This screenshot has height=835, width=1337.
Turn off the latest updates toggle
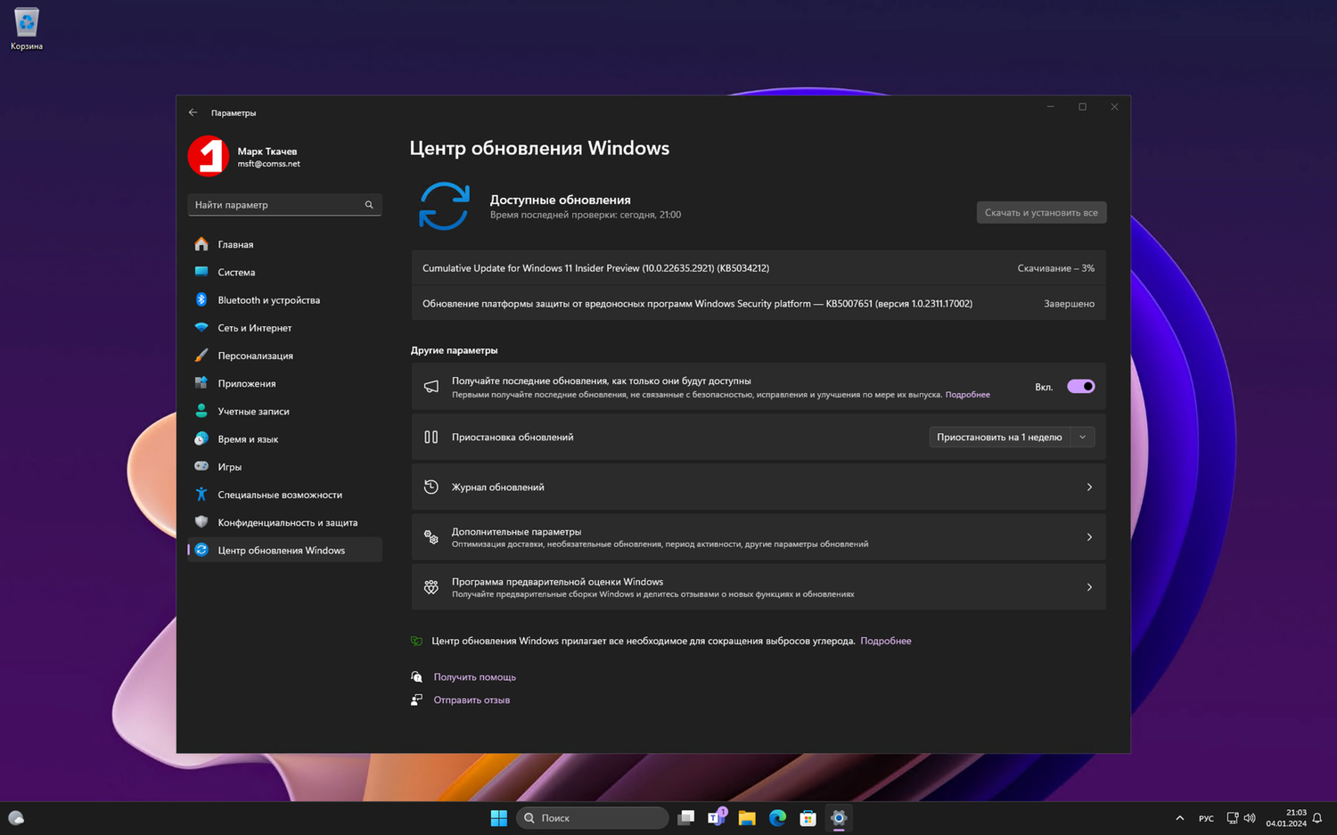(x=1080, y=387)
